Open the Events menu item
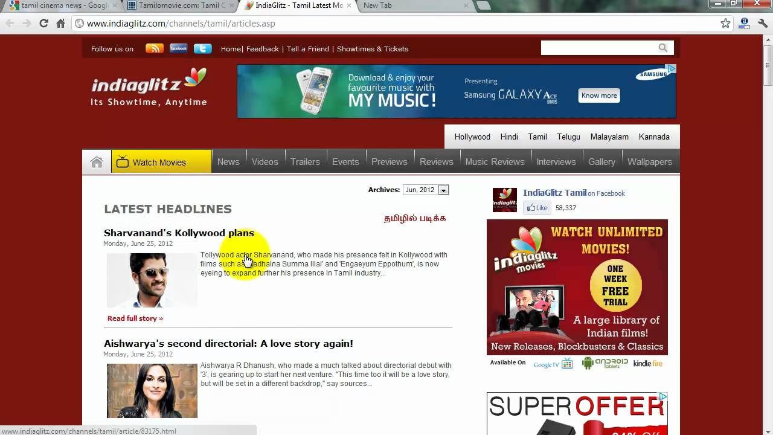 click(x=345, y=162)
